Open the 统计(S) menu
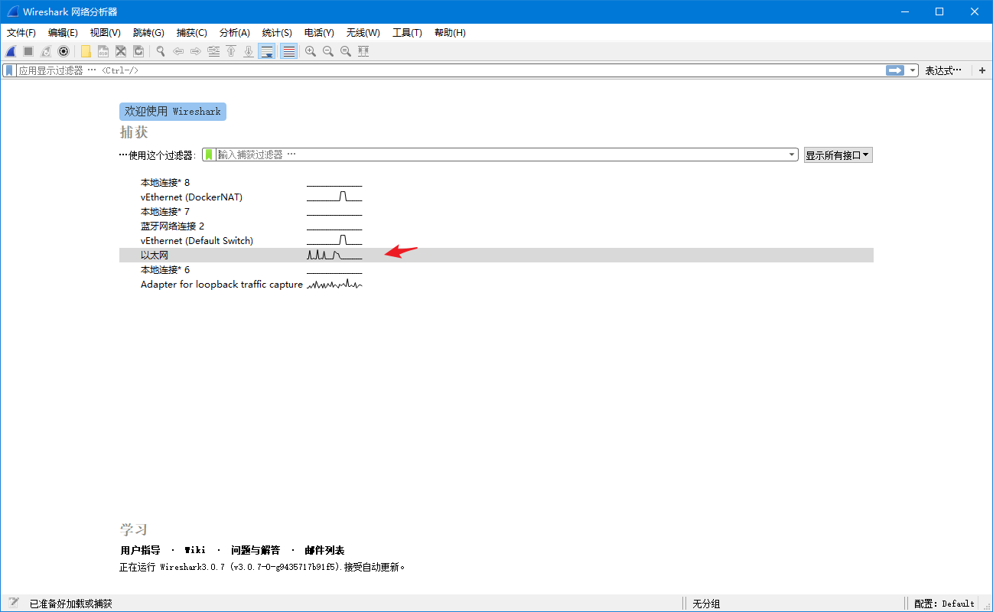Image resolution: width=993 pixels, height=612 pixels. [x=277, y=33]
